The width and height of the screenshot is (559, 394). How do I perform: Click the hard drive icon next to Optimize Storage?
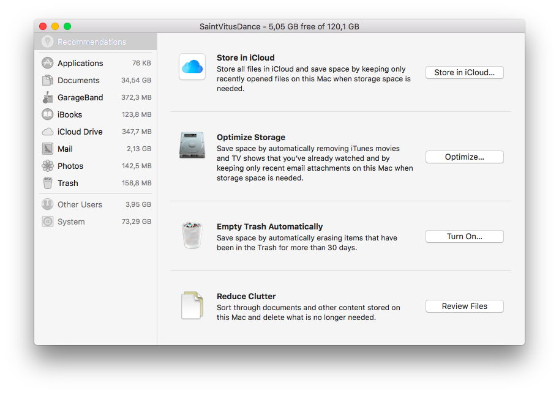192,144
